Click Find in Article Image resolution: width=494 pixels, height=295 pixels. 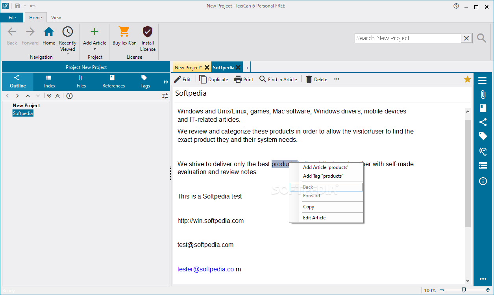pos(278,79)
